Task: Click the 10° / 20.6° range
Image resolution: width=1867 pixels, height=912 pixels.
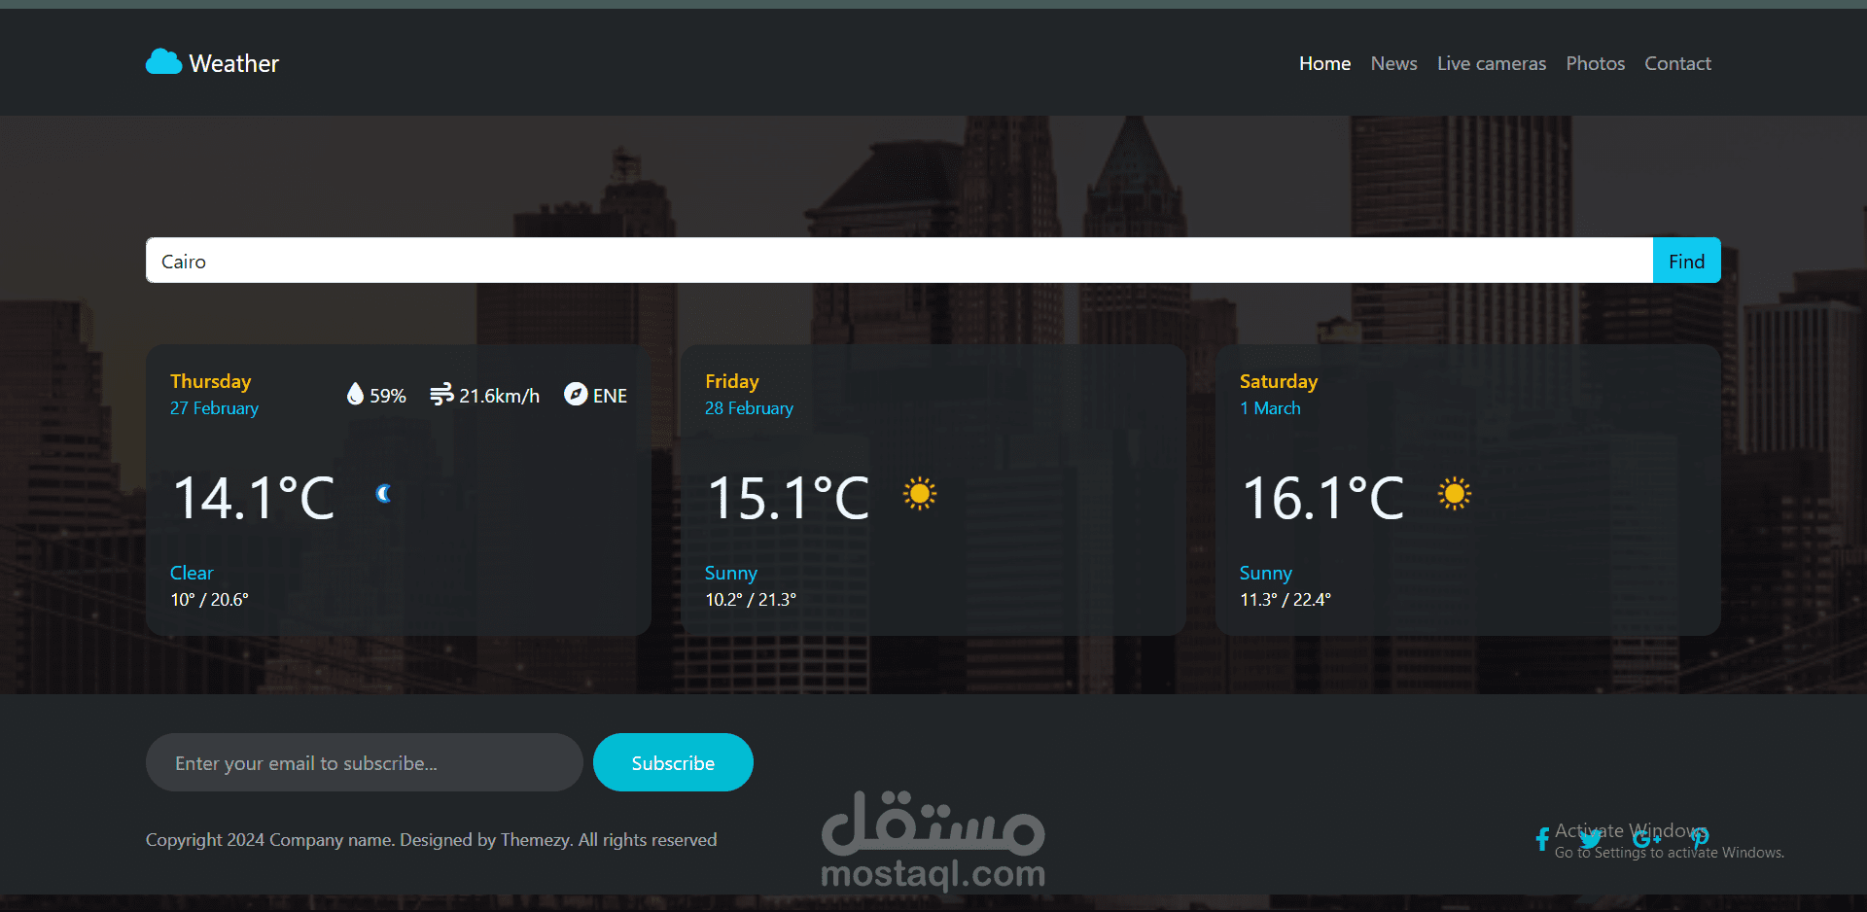Action: click(210, 600)
